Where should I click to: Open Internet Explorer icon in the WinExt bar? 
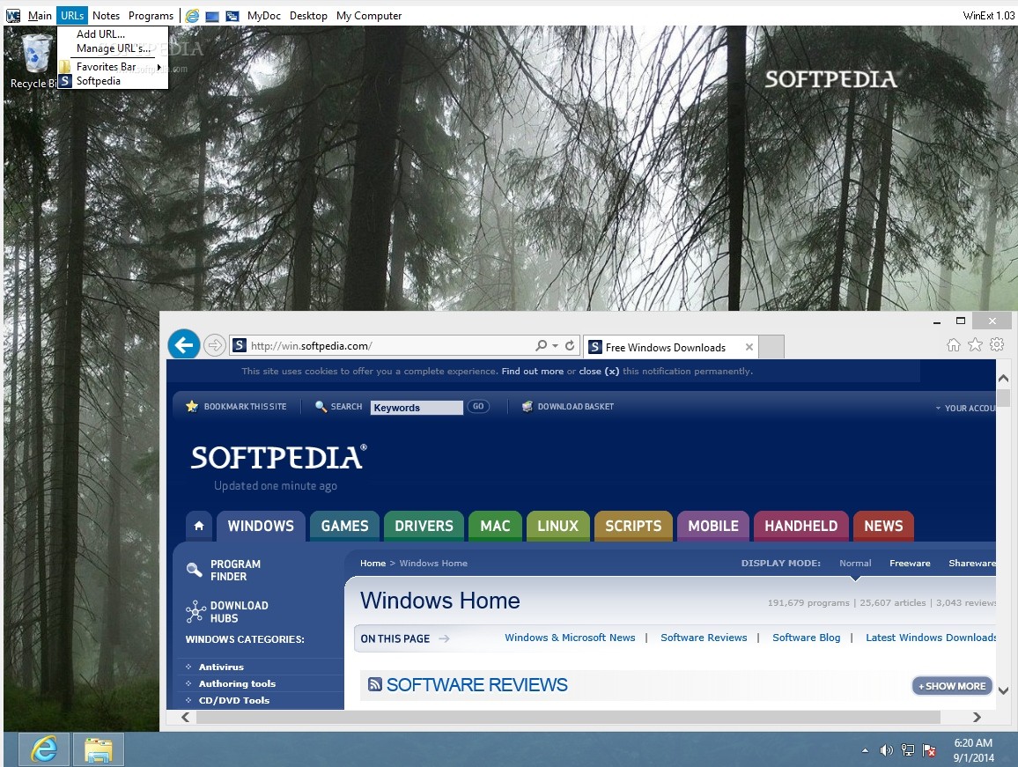192,16
